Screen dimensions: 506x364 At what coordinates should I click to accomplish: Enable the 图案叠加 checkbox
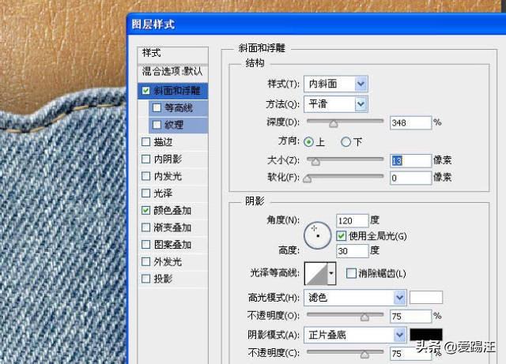145,245
